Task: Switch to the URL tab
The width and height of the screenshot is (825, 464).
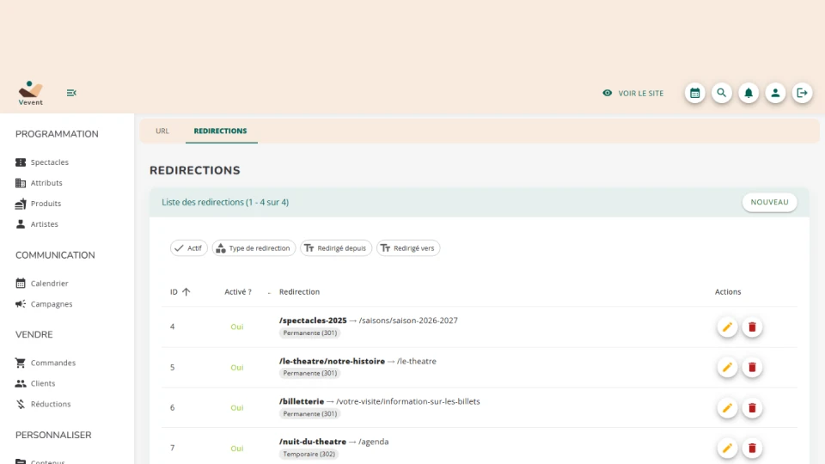Action: tap(162, 131)
